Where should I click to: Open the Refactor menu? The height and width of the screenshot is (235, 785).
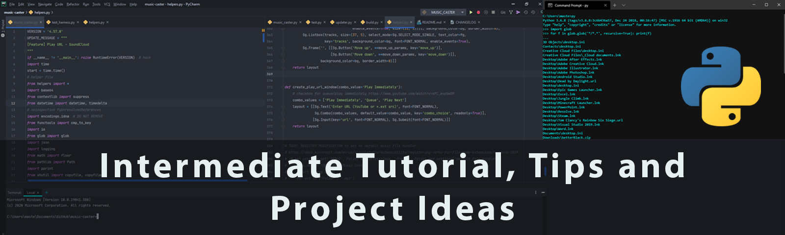(73, 4)
